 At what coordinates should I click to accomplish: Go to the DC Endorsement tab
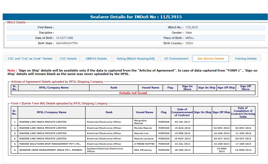tap(176, 59)
